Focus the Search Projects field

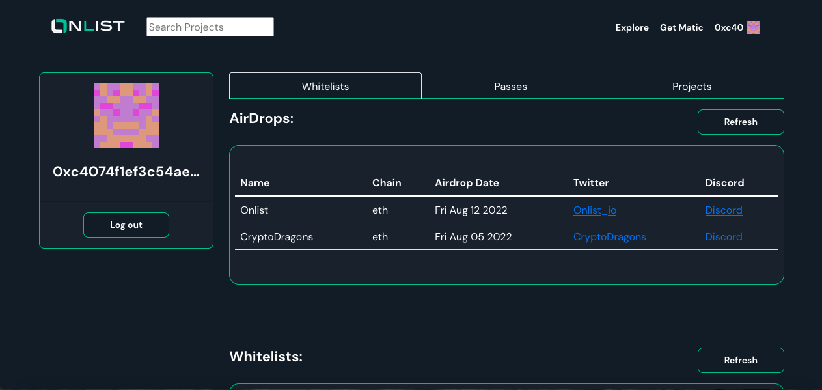210,27
